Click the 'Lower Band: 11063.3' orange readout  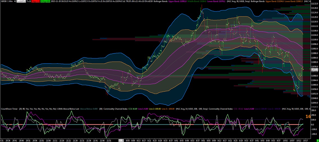point(294,1)
